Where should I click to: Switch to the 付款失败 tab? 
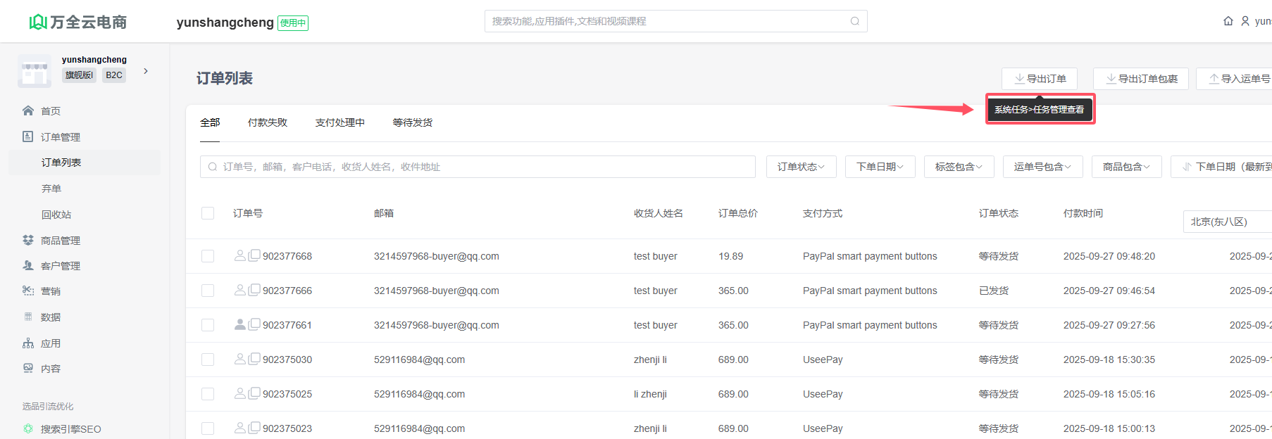[268, 122]
